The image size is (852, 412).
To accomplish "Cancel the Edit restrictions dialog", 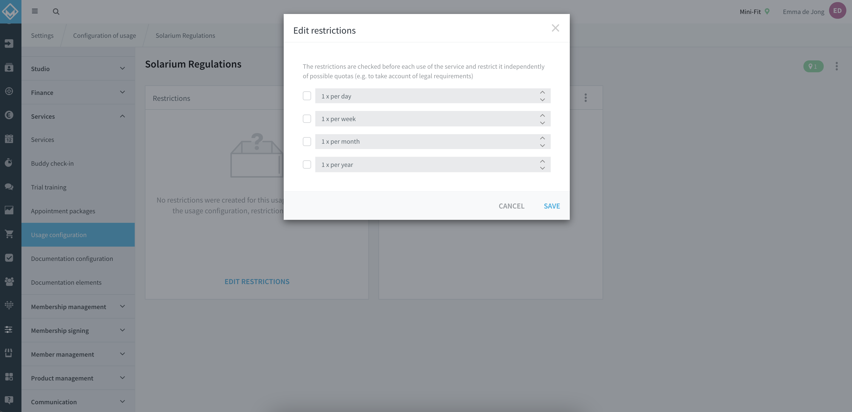I will (x=511, y=206).
